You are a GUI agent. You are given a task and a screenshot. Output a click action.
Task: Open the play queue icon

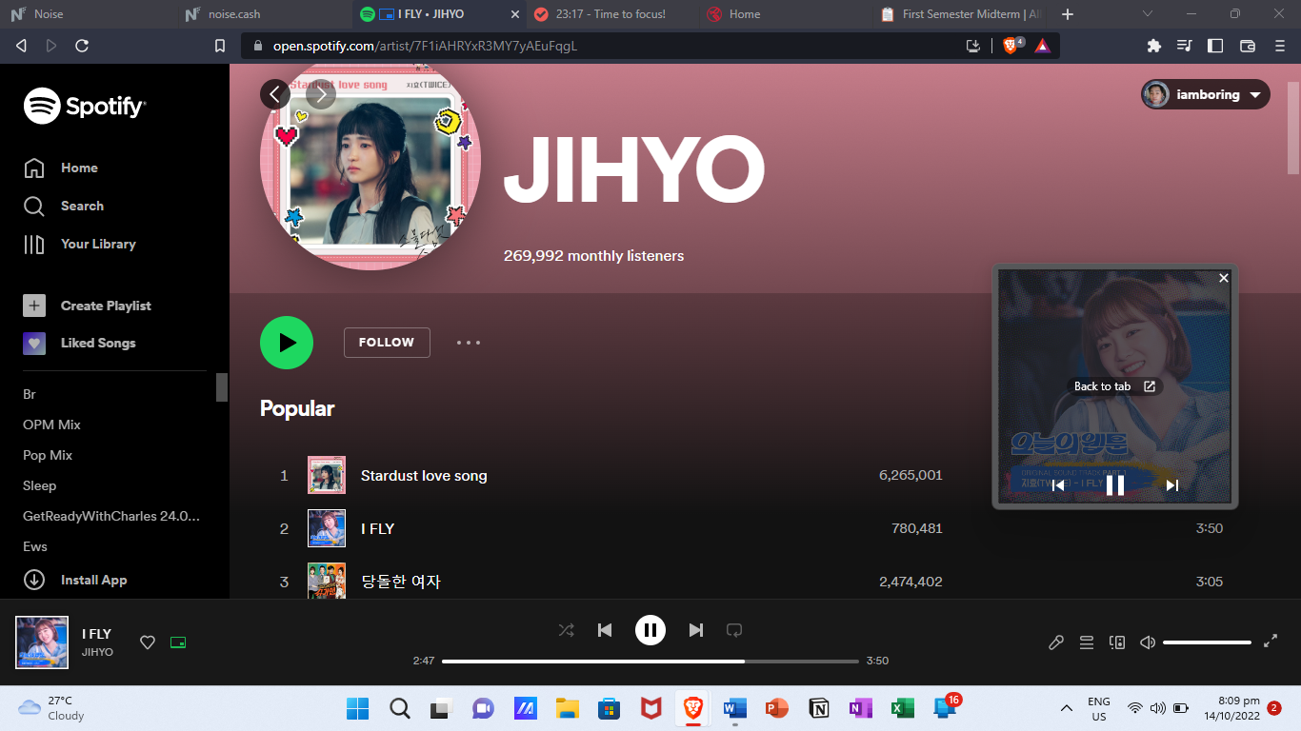click(1087, 642)
